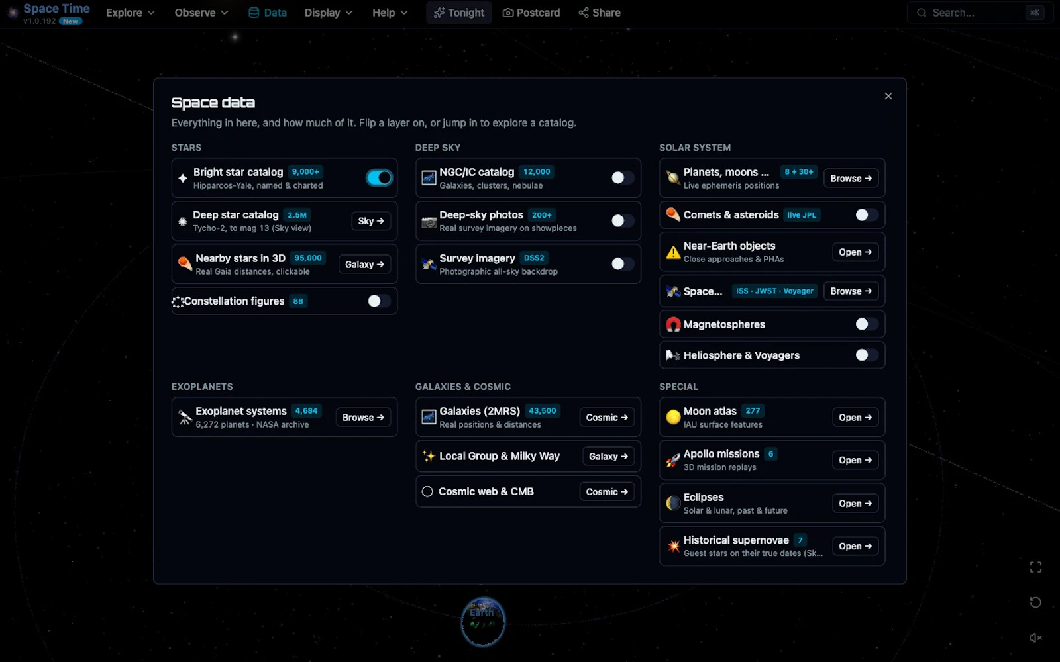The width and height of the screenshot is (1060, 662).
Task: Enable the Heliosphere & Voyagers toggle
Action: coord(867,355)
